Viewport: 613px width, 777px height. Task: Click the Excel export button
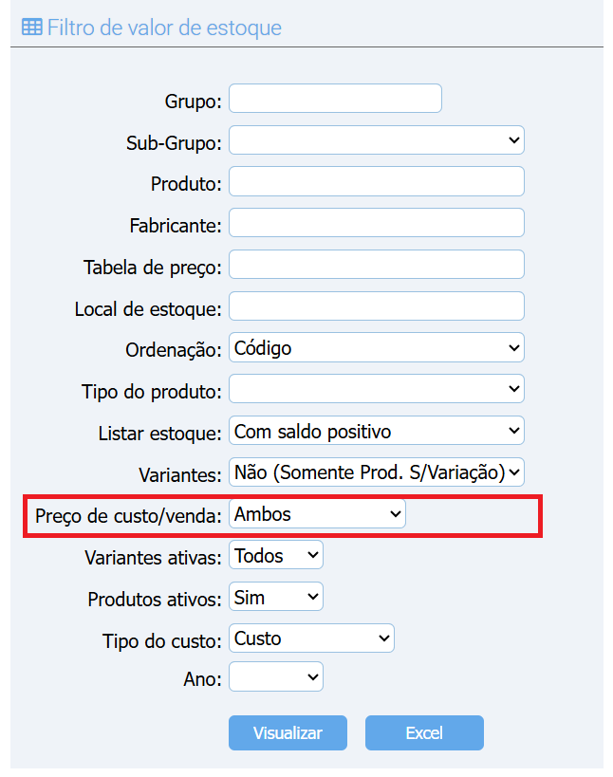424,732
